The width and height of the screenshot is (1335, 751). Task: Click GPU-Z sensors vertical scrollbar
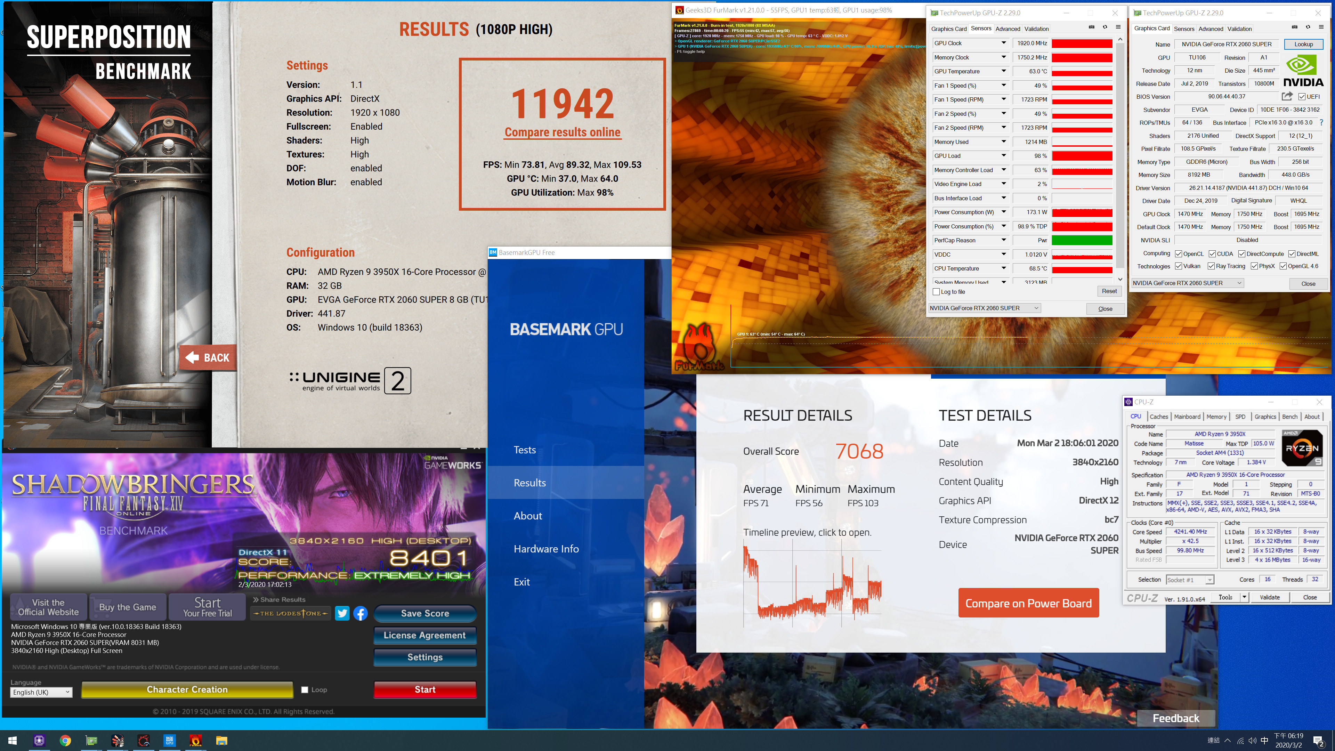click(1120, 155)
